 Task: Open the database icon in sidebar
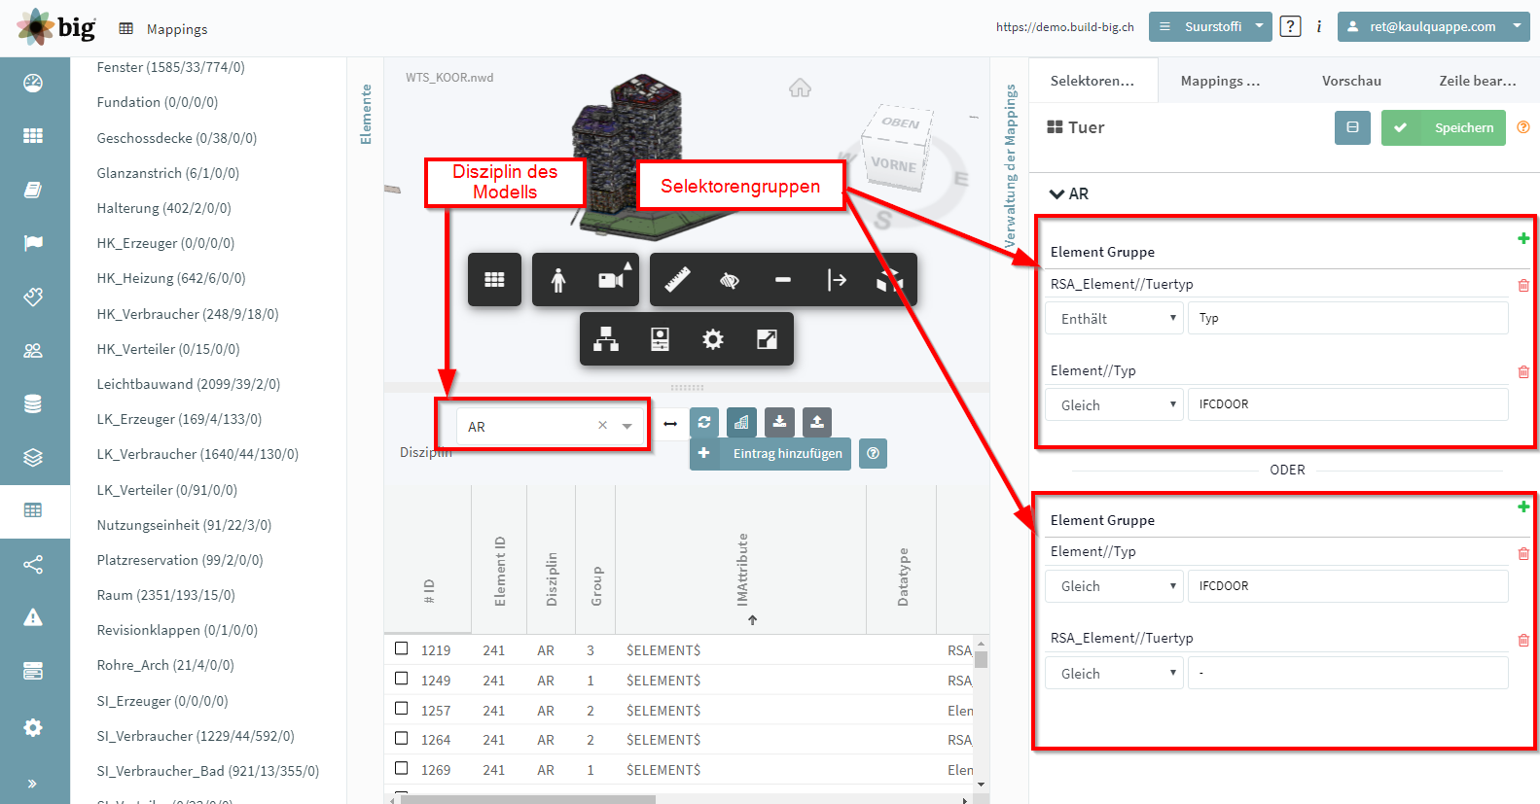(33, 403)
